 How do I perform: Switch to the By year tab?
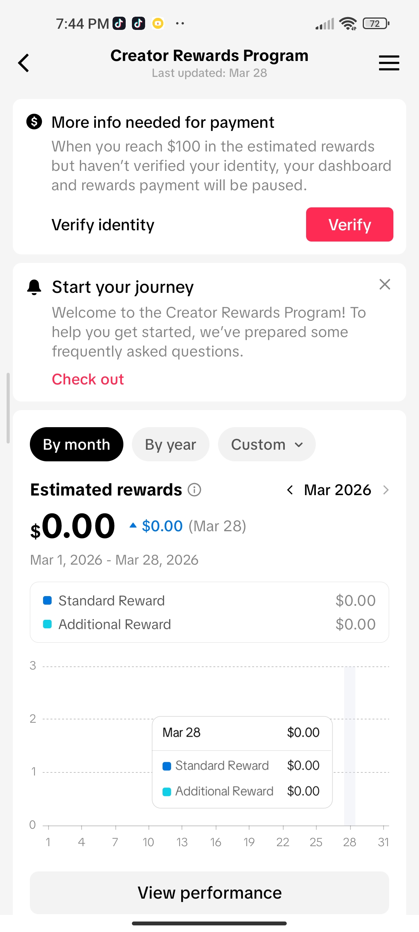tap(170, 444)
